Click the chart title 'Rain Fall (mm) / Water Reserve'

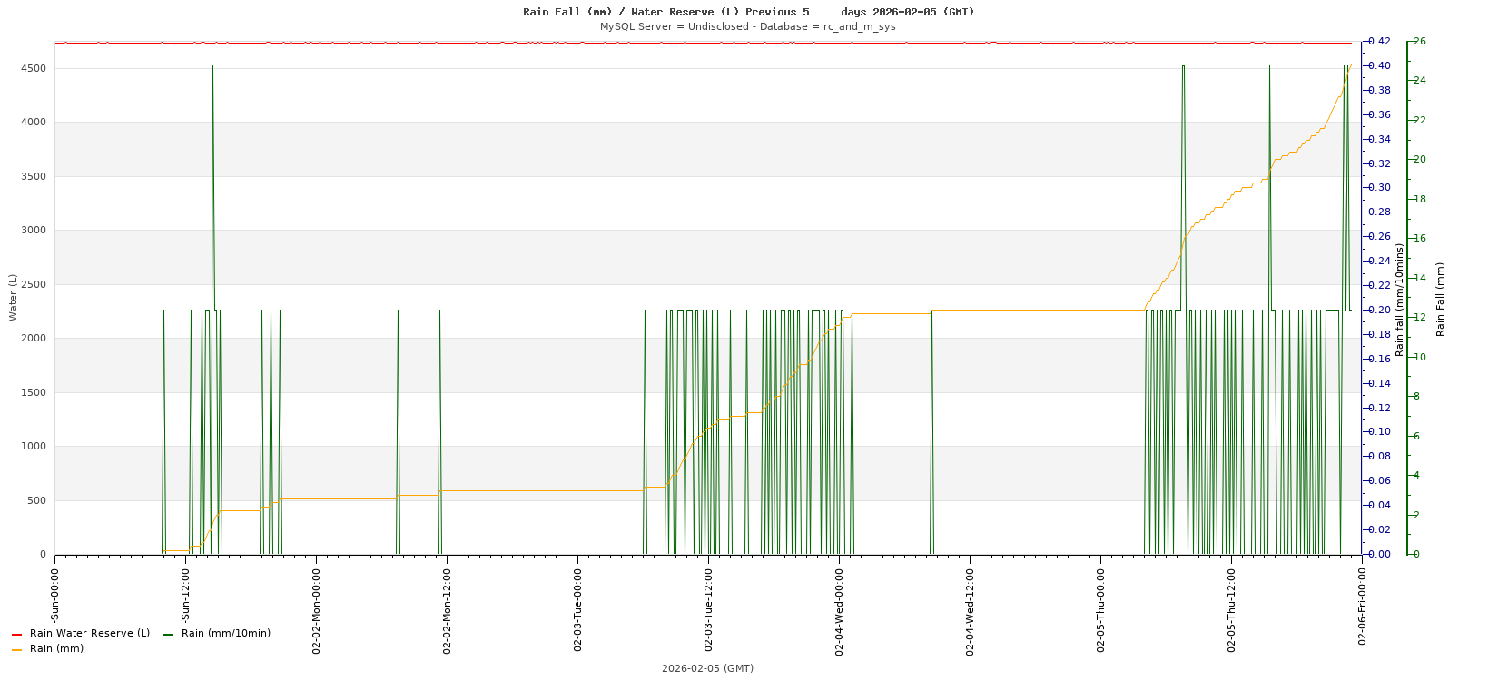coord(665,12)
